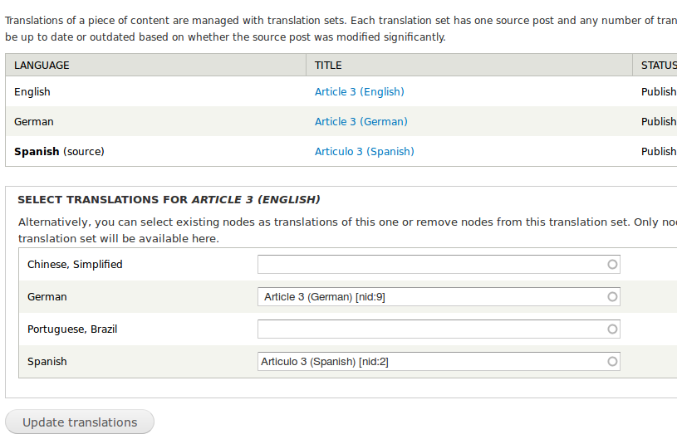Viewport: 677px width, 439px height.
Task: Click the German field autocomplete circle icon
Action: [612, 297]
